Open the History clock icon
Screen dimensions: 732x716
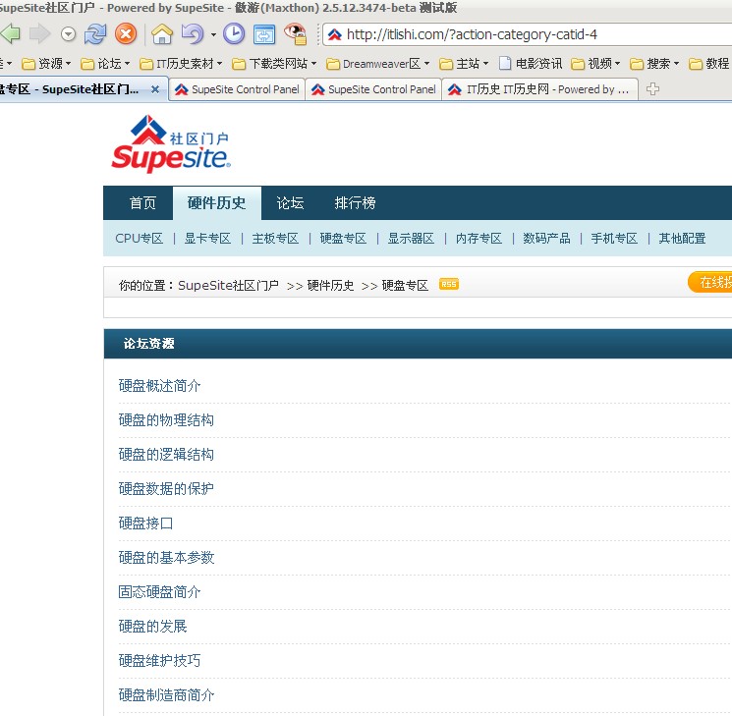pyautogui.click(x=234, y=34)
